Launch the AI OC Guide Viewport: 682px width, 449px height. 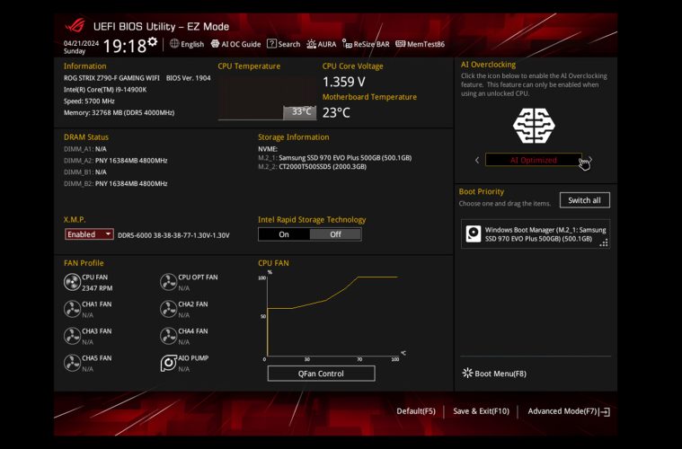click(235, 44)
